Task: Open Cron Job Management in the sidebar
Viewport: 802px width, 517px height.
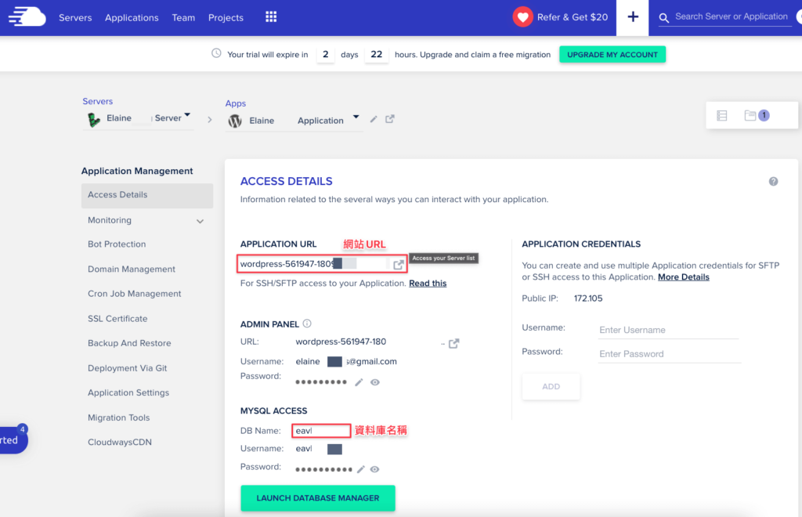Action: point(135,294)
